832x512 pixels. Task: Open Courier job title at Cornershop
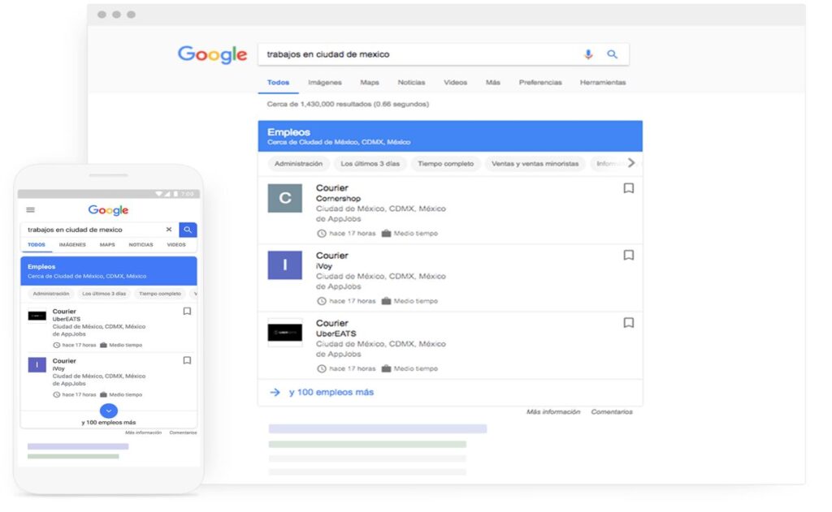(332, 188)
